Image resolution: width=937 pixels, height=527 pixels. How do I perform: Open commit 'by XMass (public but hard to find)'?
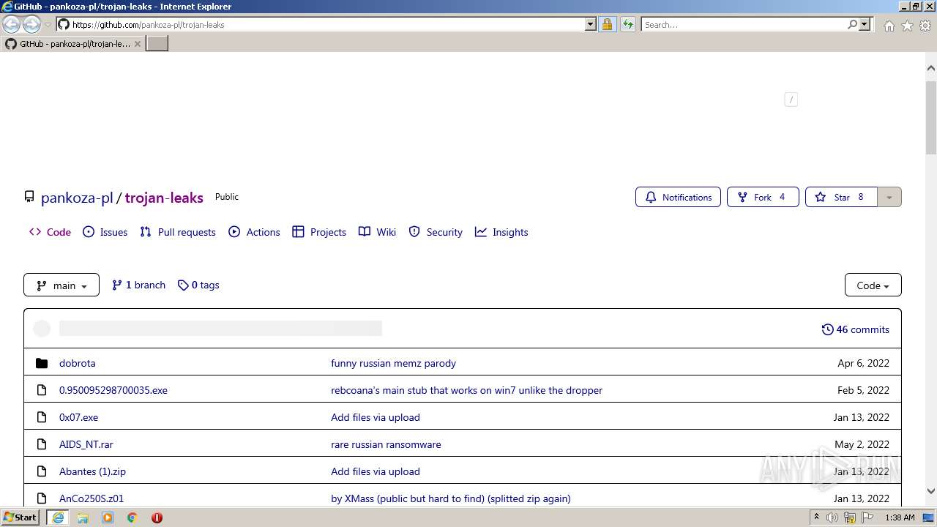point(450,498)
